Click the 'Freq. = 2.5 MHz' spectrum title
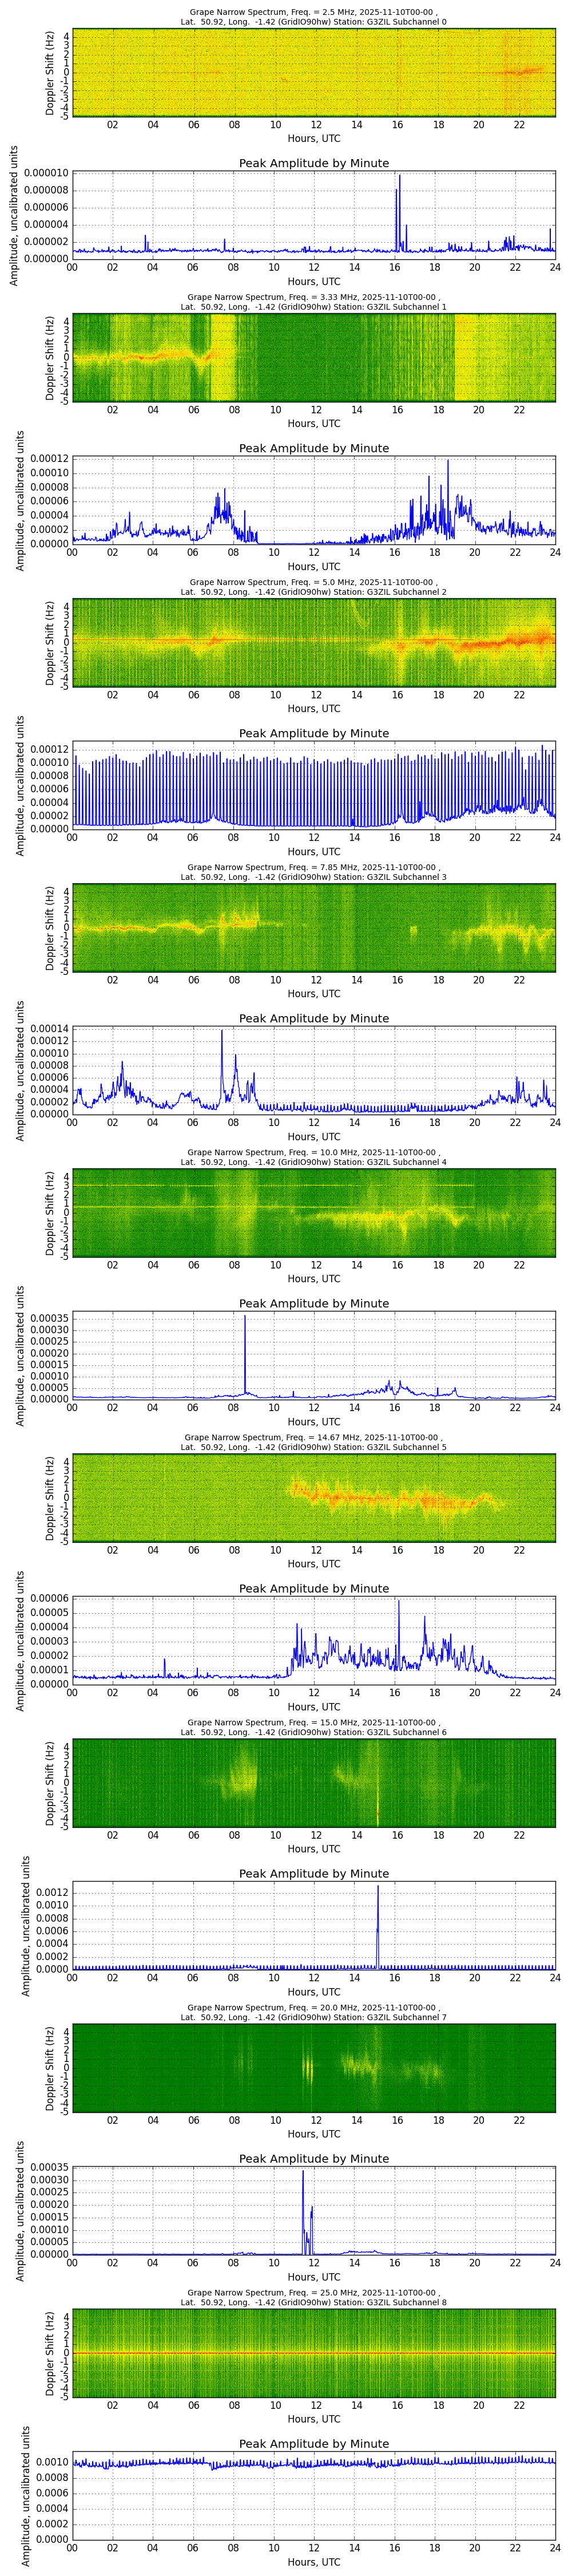Screen dimensions: 572x2576 pos(313,12)
